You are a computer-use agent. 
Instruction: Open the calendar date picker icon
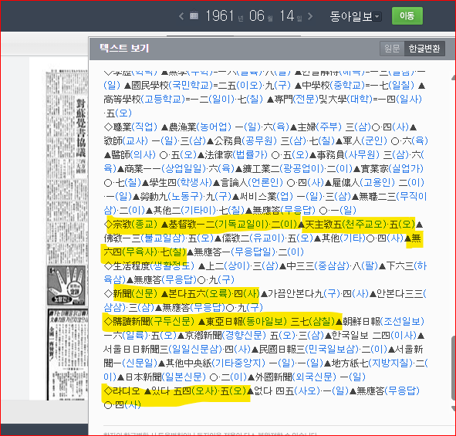[194, 15]
